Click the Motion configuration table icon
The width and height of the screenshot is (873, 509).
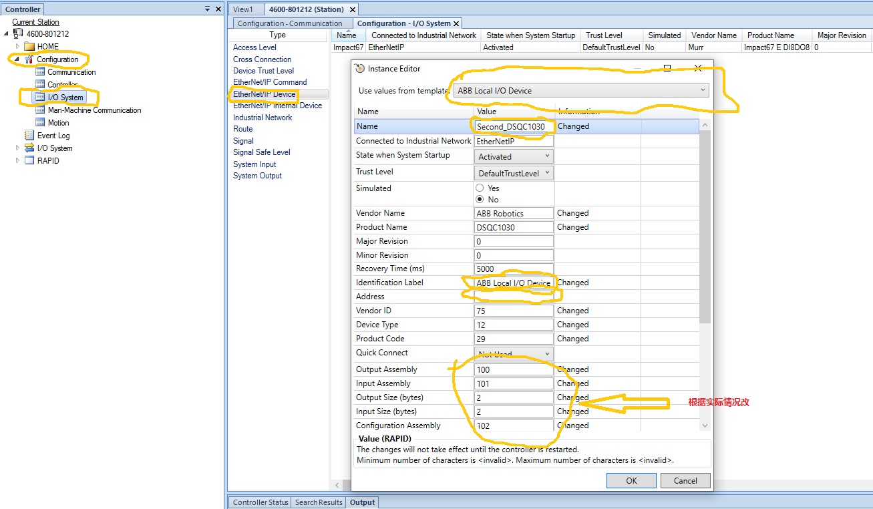(39, 123)
